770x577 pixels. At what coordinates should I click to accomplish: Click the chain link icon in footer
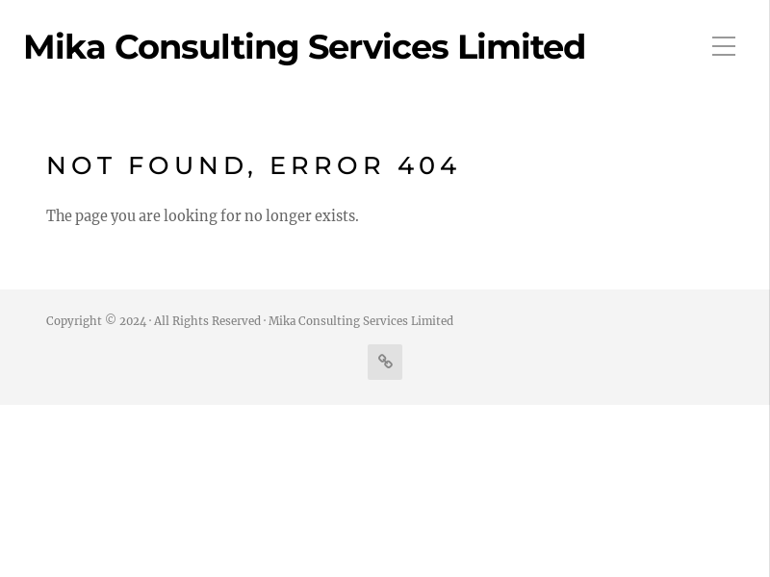pyautogui.click(x=385, y=362)
